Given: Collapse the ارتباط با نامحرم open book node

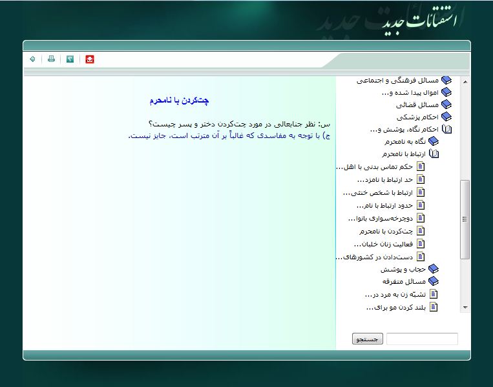Looking at the screenshot, I should tap(434, 154).
